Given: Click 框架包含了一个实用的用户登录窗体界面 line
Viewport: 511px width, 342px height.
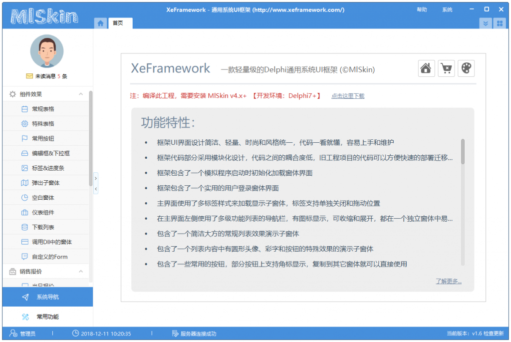Looking at the screenshot, I should pyautogui.click(x=218, y=188).
